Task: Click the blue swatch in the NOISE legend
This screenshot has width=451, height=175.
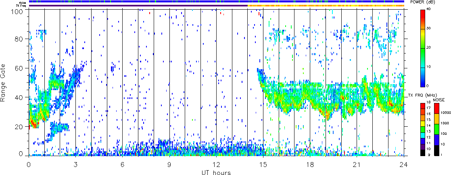Action: [x=436, y=140]
